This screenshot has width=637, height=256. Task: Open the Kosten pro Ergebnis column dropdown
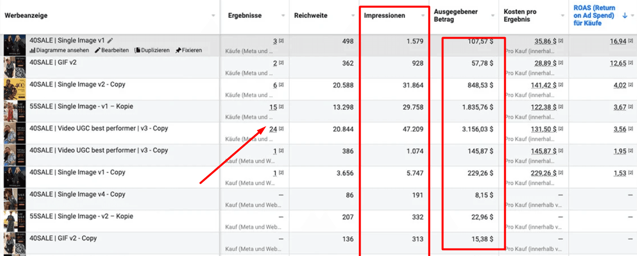tap(562, 16)
